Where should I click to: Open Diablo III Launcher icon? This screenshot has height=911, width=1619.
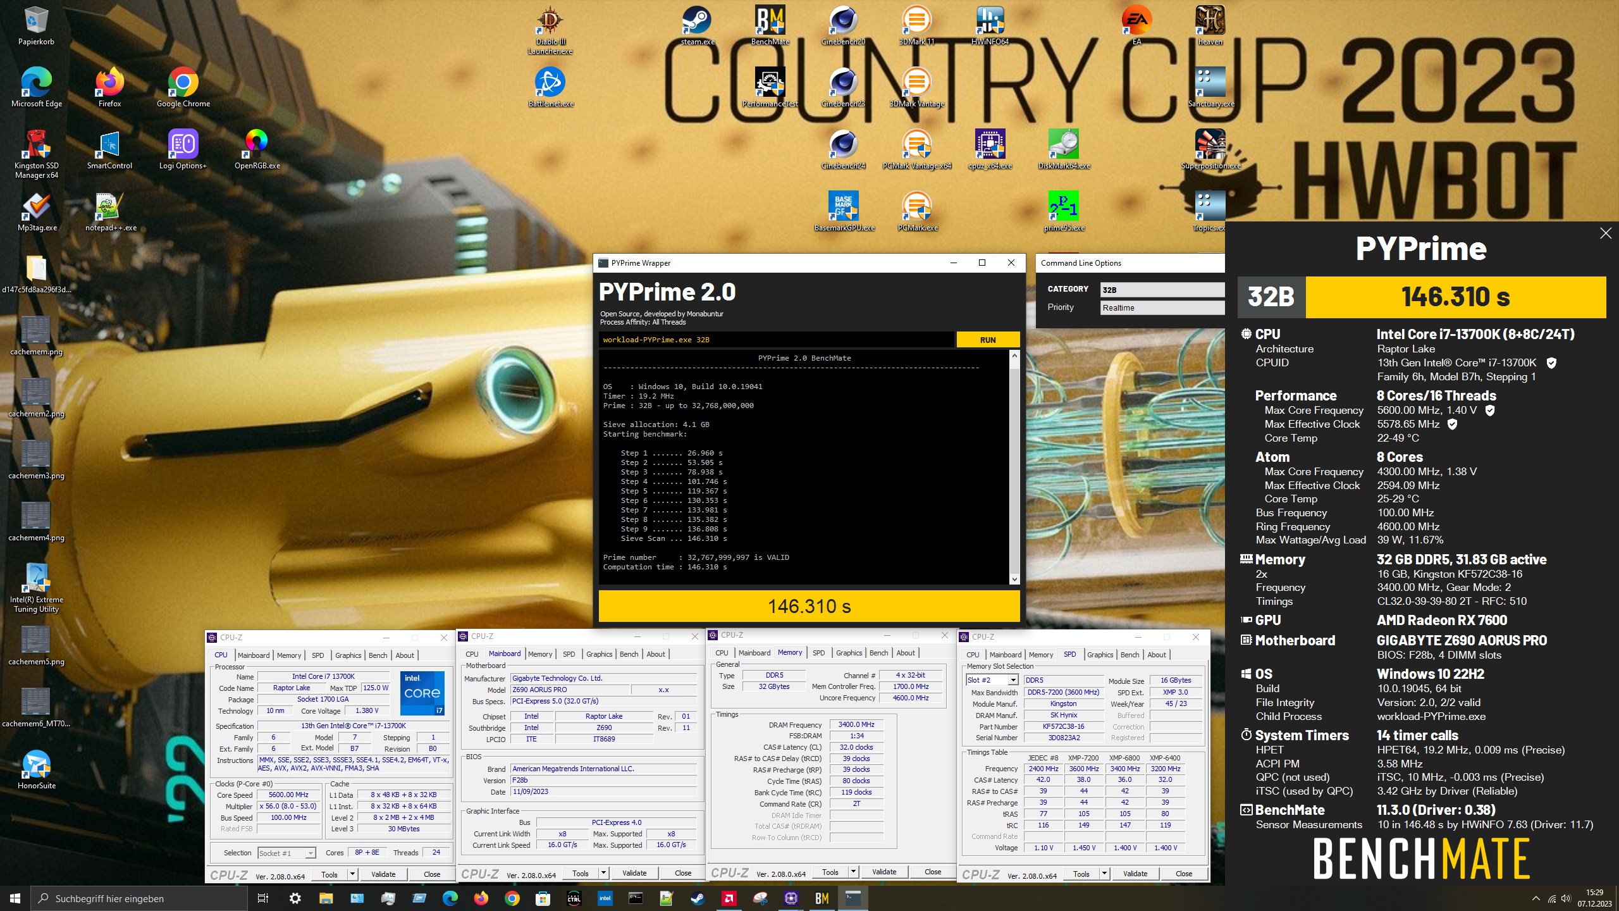tap(550, 30)
